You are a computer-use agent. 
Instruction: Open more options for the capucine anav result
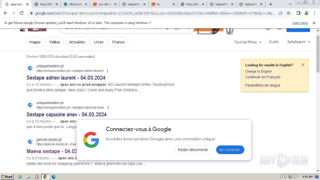(x=108, y=107)
